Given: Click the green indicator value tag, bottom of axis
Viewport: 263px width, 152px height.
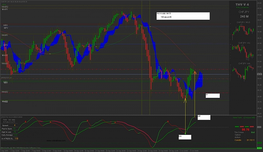Looking at the screenshot, I should pyautogui.click(x=259, y=148).
